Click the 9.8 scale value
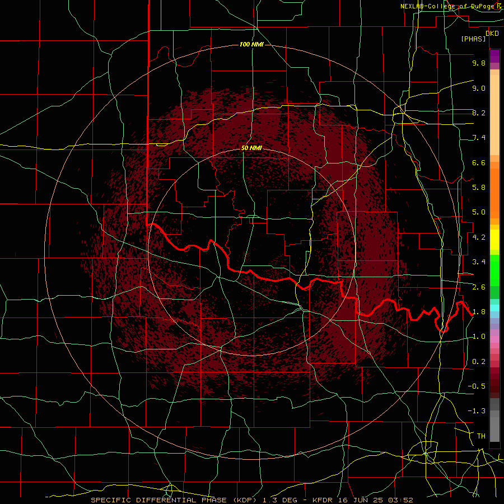This screenshot has height=504, width=504. [x=479, y=63]
